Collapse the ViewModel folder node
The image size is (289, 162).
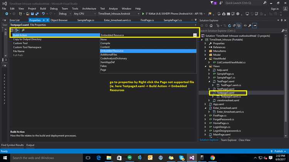pyautogui.click(x=205, y=59)
